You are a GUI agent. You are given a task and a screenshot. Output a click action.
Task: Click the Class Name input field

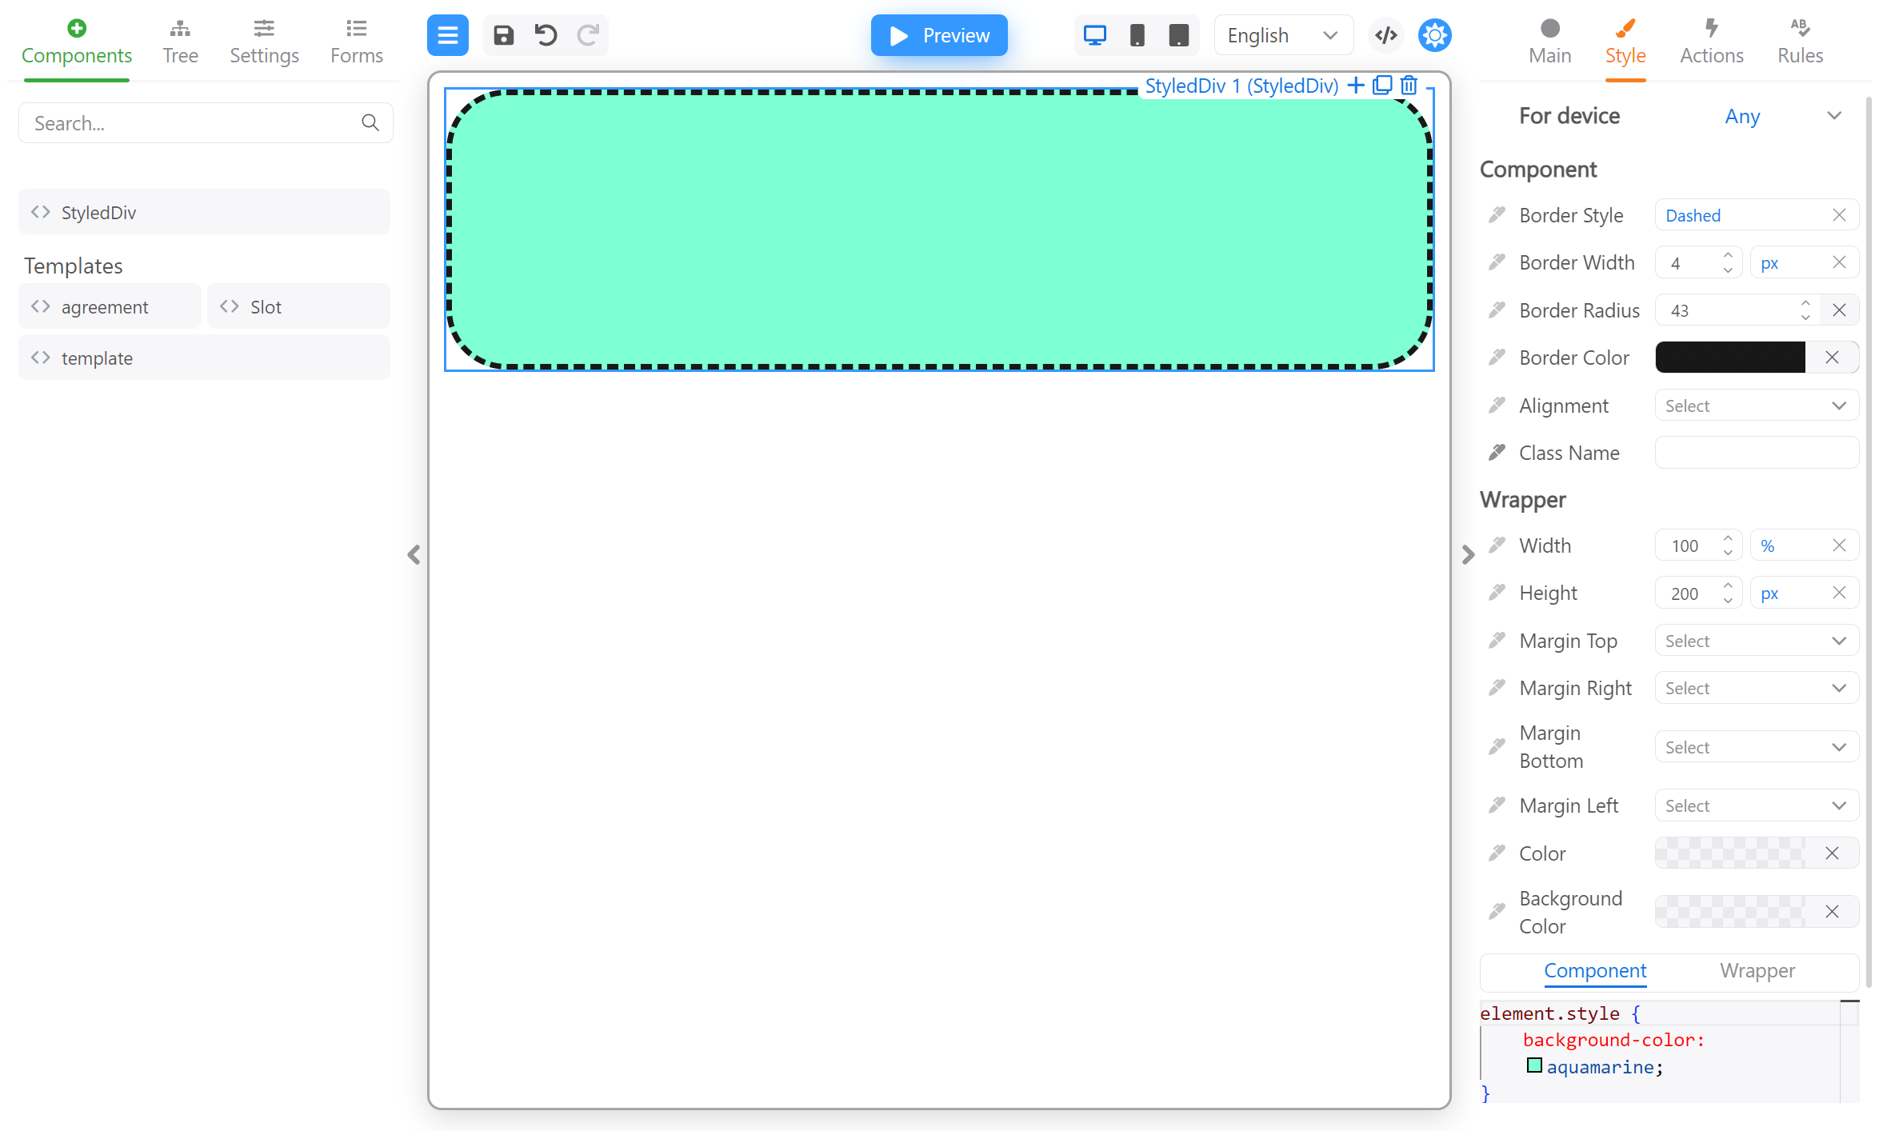click(1757, 453)
